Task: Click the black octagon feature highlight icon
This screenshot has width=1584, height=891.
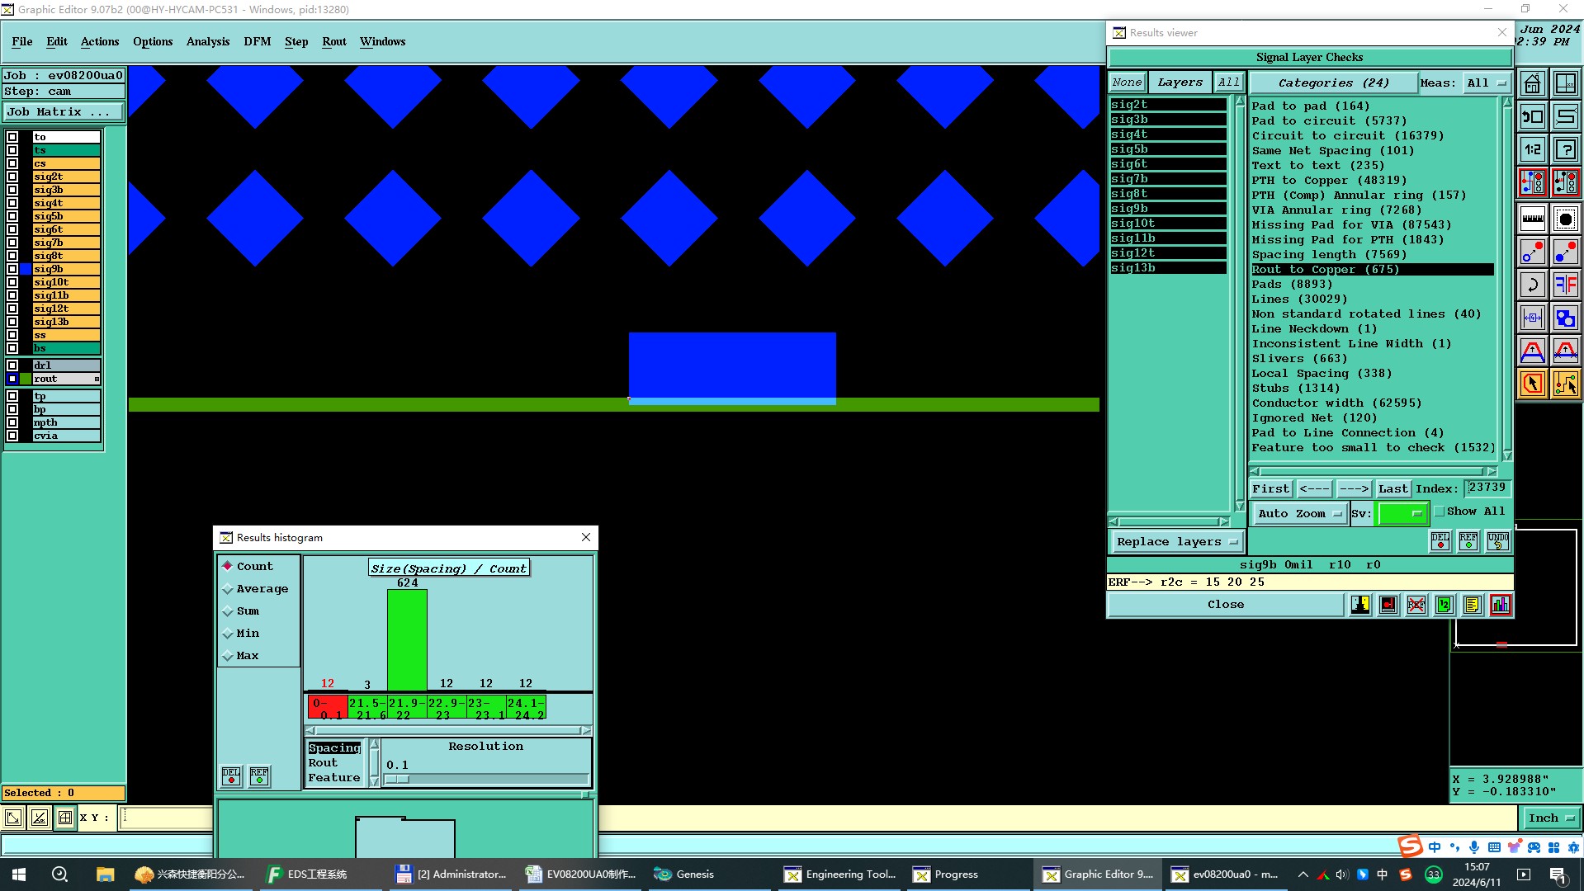Action: pos(1566,219)
